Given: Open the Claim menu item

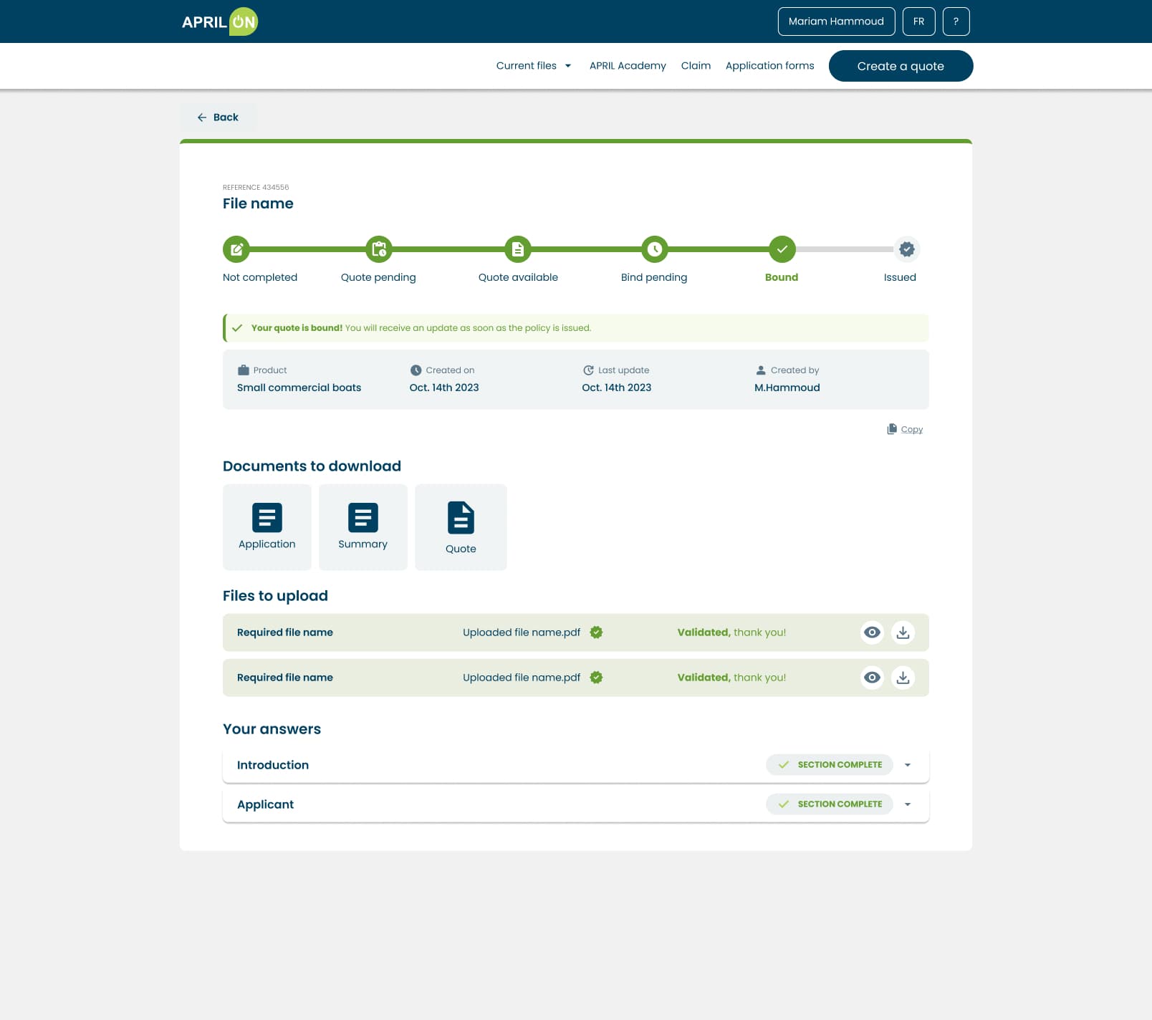Looking at the screenshot, I should tap(696, 66).
